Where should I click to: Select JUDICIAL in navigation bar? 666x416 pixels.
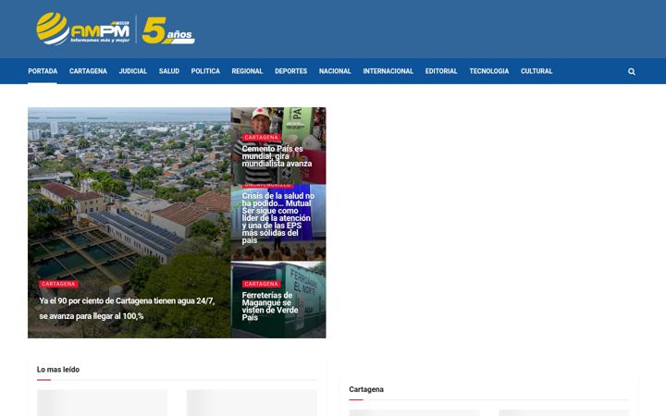tap(133, 71)
